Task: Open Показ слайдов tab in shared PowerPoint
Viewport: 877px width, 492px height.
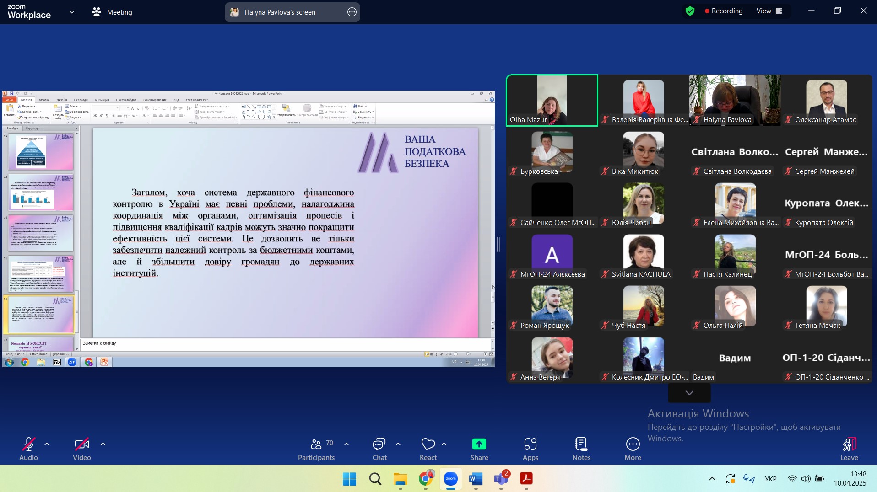Action: tap(126, 100)
